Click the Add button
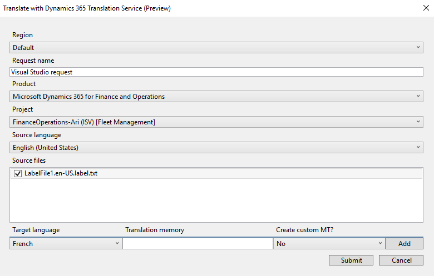The image size is (434, 276). click(404, 244)
